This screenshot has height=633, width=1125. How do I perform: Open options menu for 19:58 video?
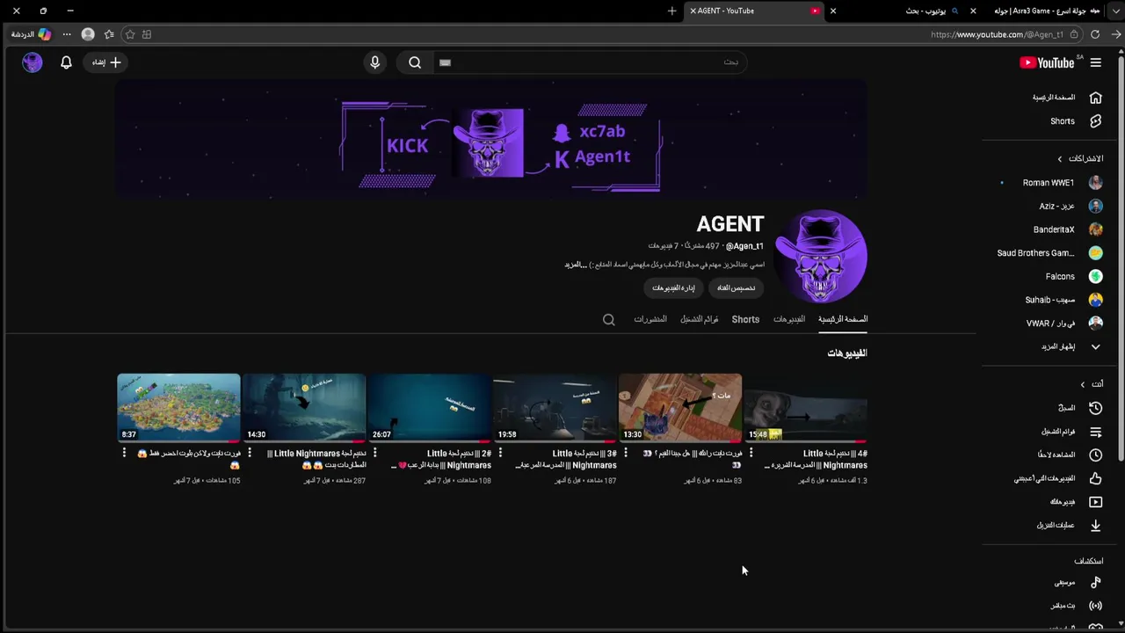(500, 453)
